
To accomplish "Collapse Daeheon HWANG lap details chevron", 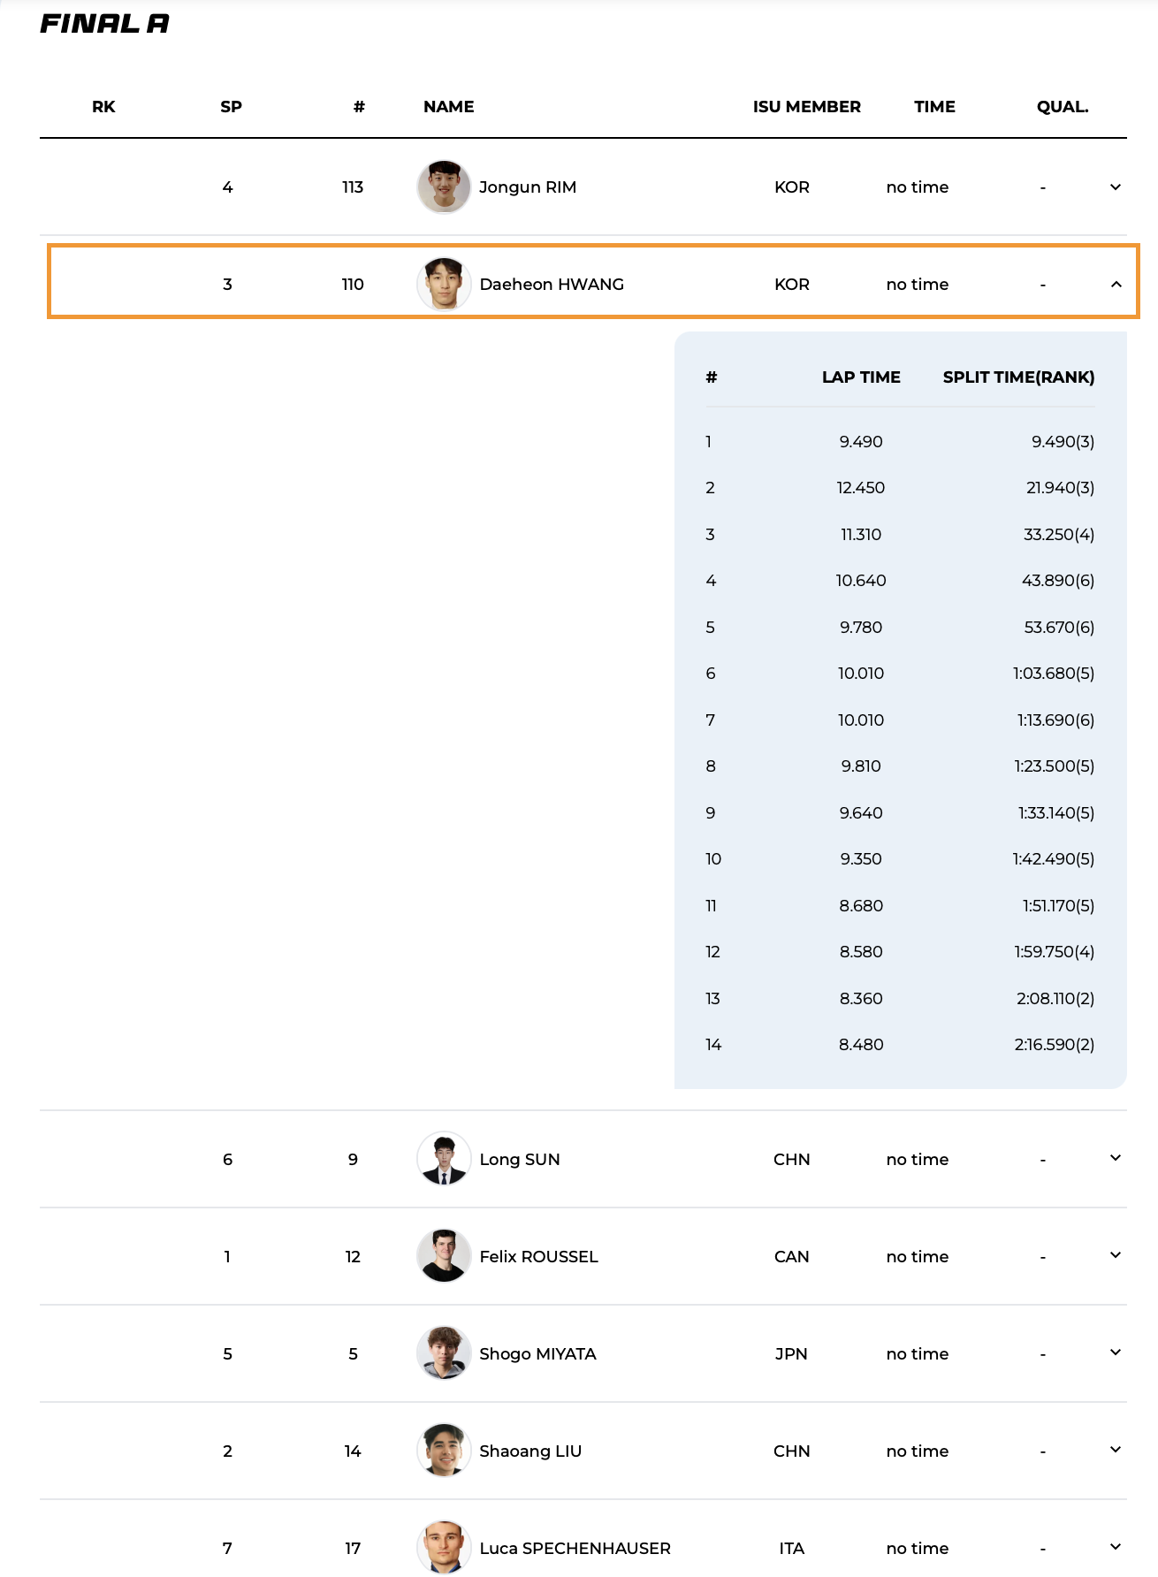I will (1116, 285).
